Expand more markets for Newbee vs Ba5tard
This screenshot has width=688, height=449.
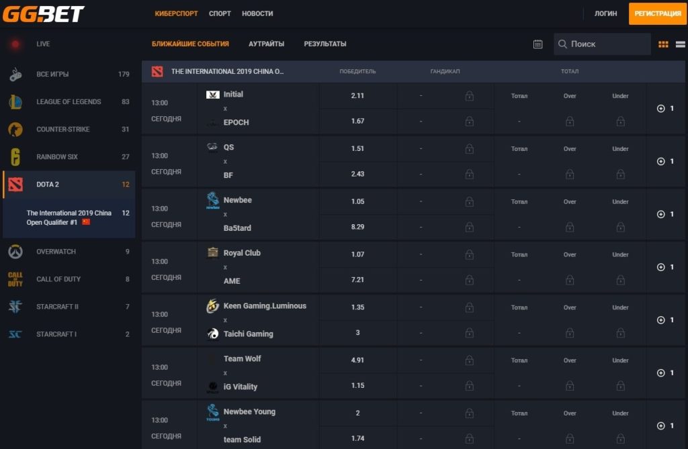point(665,214)
